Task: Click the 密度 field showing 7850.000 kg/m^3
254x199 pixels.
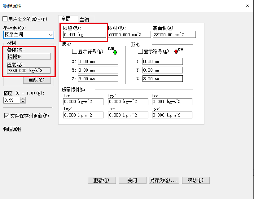Action: point(28,71)
